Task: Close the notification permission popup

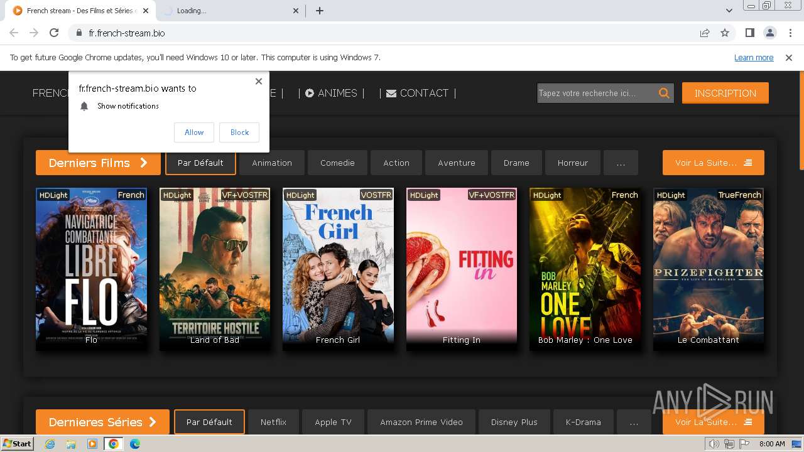Action: pyautogui.click(x=258, y=81)
